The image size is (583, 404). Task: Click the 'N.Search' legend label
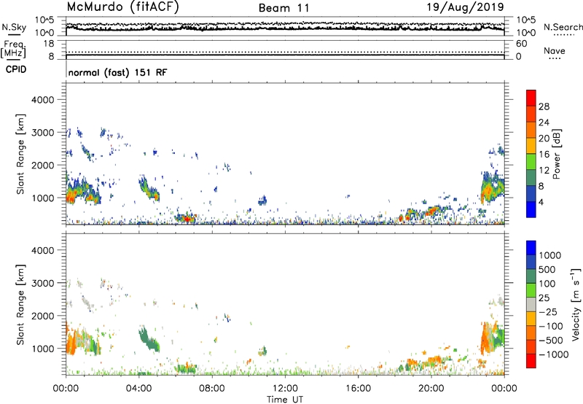(x=563, y=27)
